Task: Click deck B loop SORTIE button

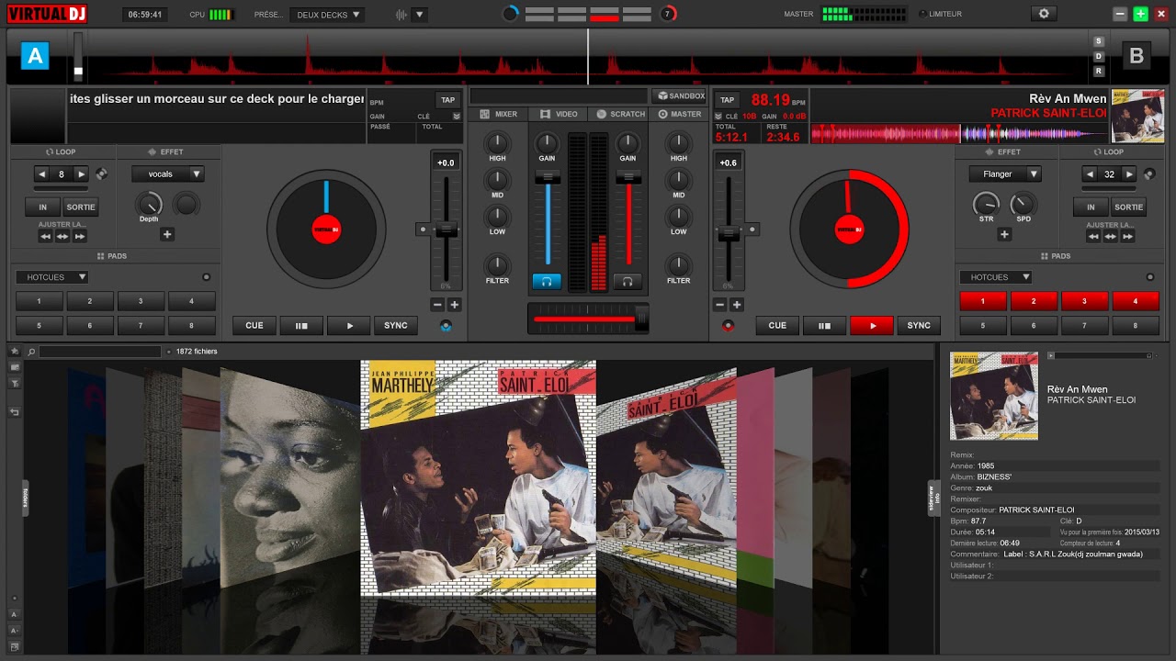Action: click(x=1128, y=207)
